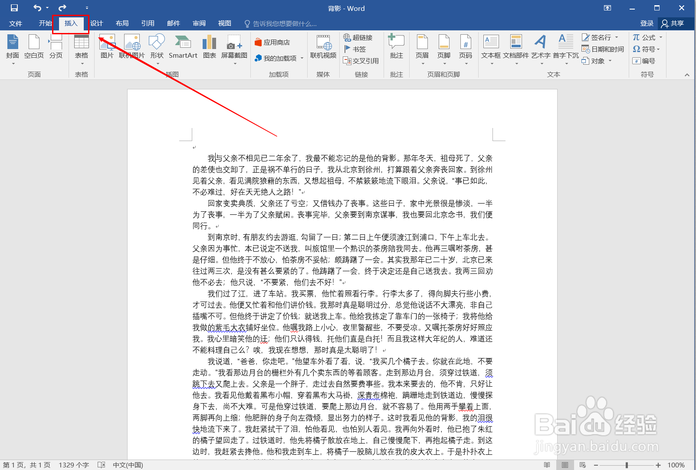Insert a blank page (空白页)
The height and width of the screenshot is (470, 696).
34,47
